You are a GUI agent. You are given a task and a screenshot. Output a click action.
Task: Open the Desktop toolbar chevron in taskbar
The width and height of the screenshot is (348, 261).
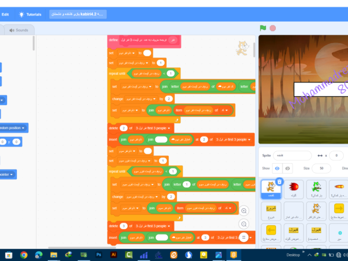click(x=303, y=252)
